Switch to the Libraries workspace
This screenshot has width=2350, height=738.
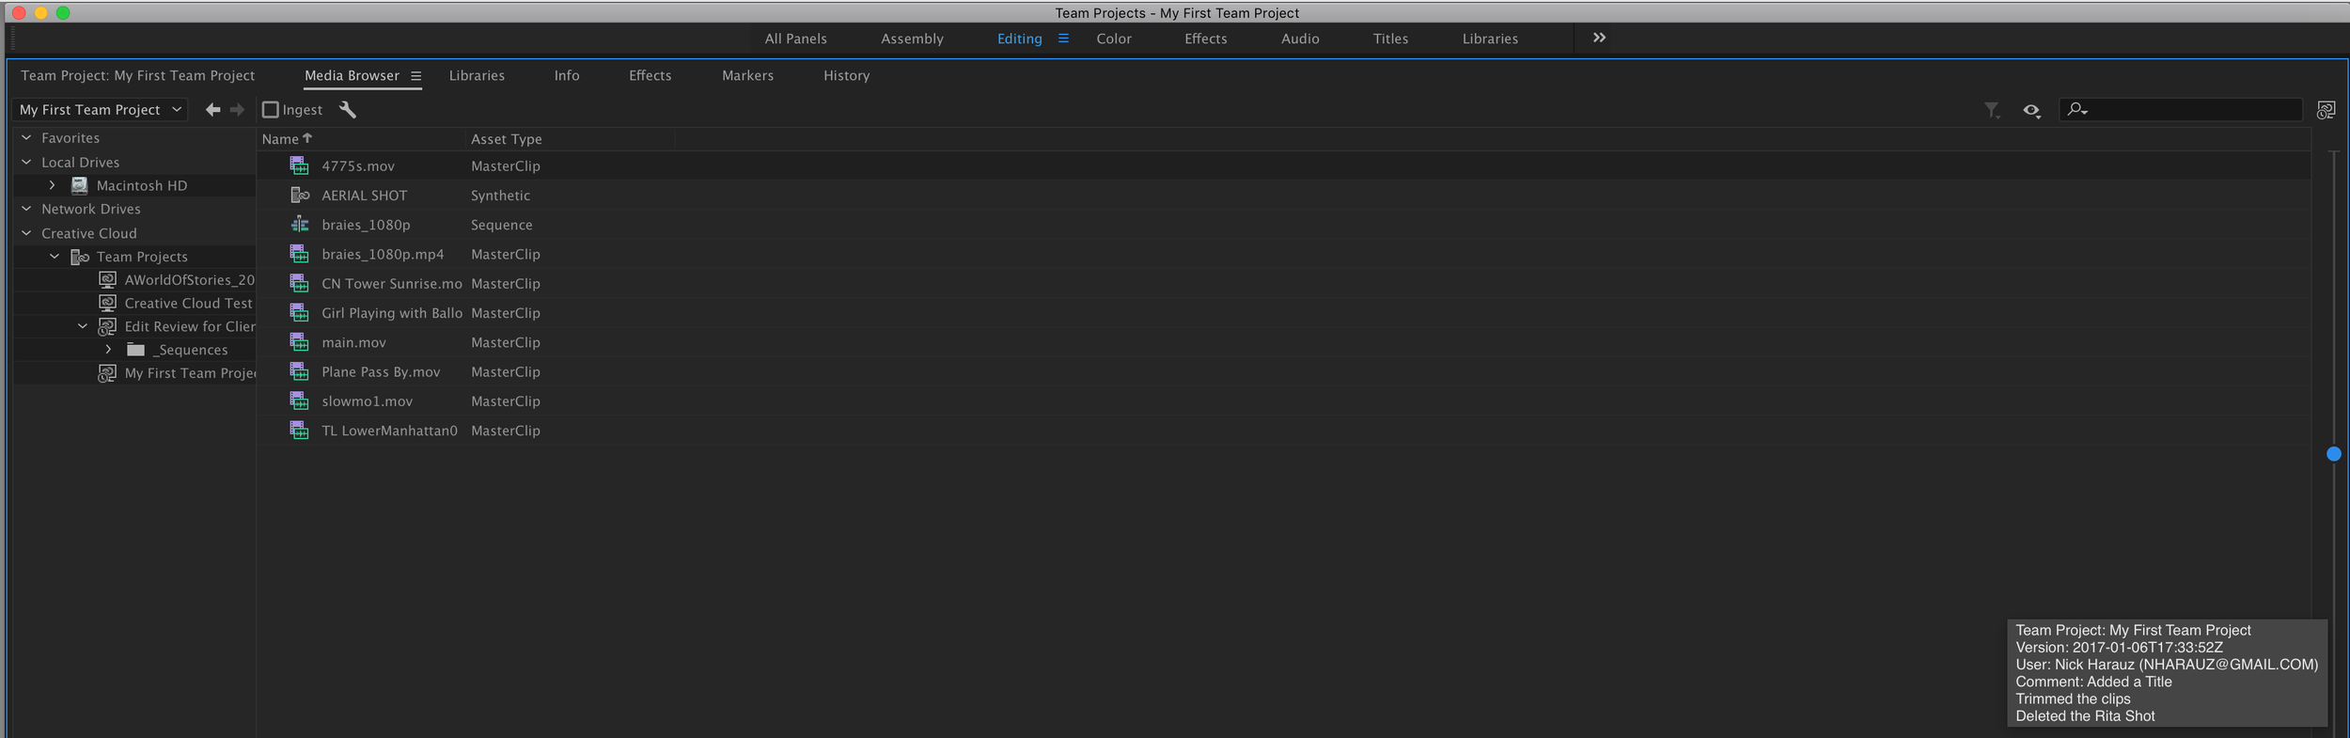(1490, 39)
